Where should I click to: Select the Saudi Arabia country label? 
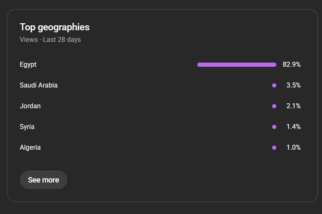tap(39, 85)
